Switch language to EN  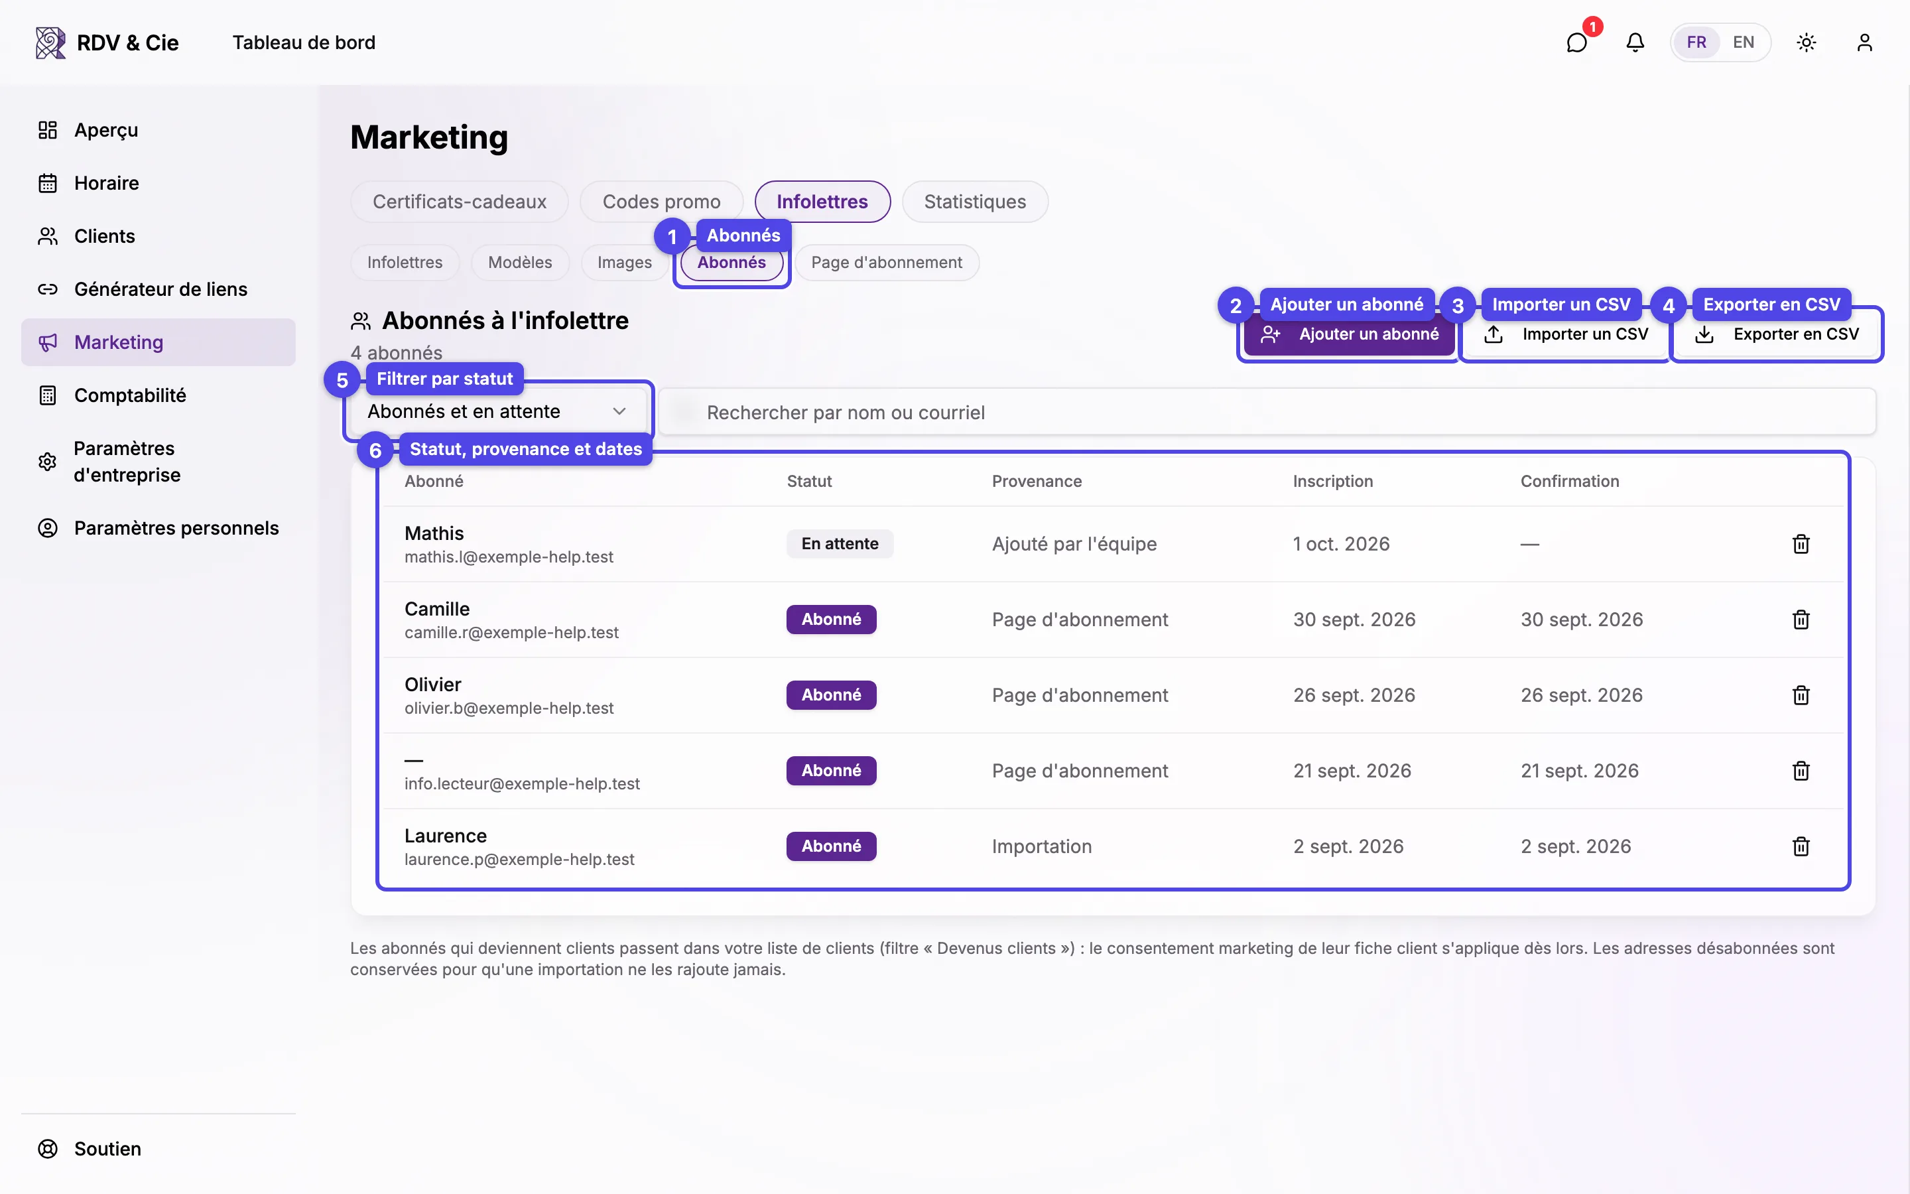point(1744,42)
